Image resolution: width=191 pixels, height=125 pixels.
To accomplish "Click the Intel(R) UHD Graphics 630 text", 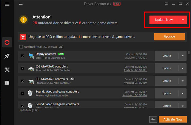I will click(x=50, y=58).
